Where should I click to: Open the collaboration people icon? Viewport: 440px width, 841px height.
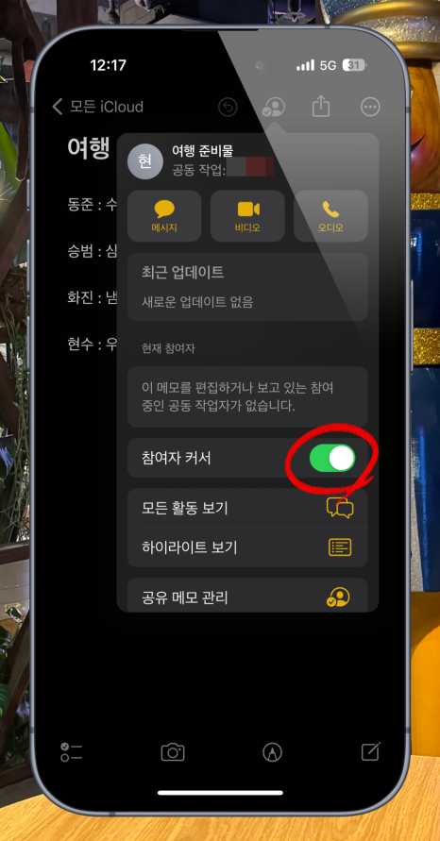coord(274,108)
